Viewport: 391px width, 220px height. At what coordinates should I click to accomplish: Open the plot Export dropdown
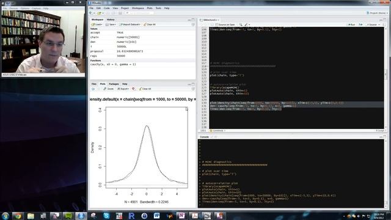(123, 89)
